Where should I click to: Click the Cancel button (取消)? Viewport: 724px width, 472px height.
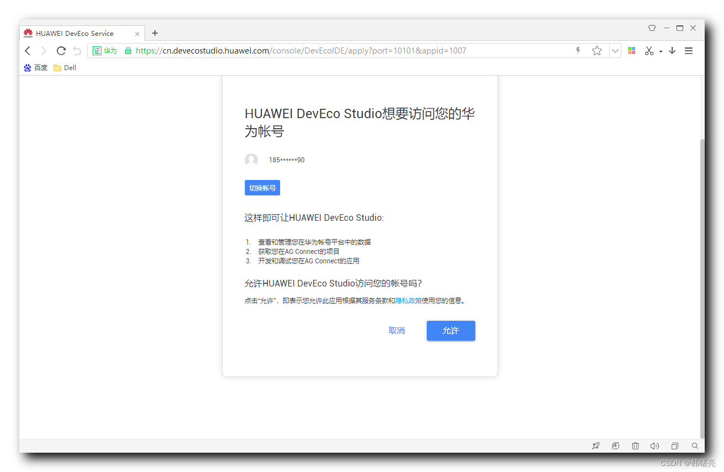coord(397,331)
